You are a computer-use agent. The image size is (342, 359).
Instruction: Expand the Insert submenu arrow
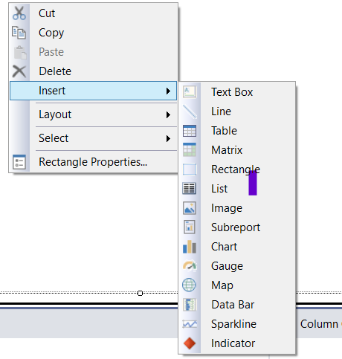click(x=168, y=91)
